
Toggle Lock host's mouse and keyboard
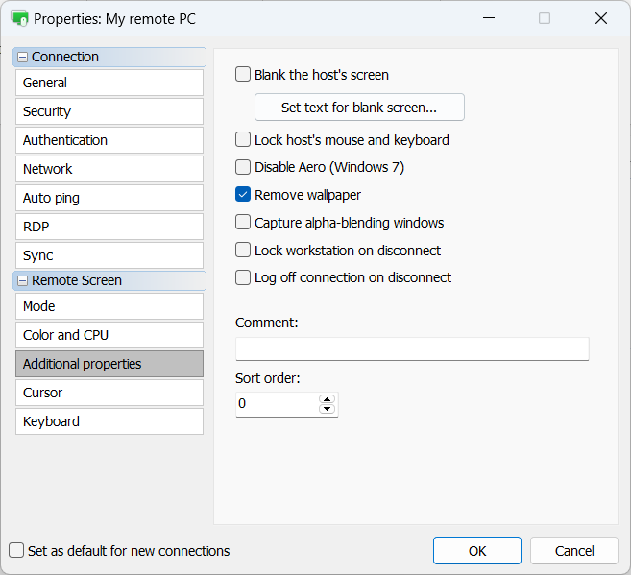click(243, 140)
